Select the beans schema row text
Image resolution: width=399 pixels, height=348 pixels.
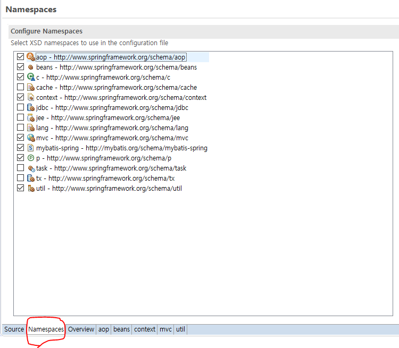click(x=117, y=67)
